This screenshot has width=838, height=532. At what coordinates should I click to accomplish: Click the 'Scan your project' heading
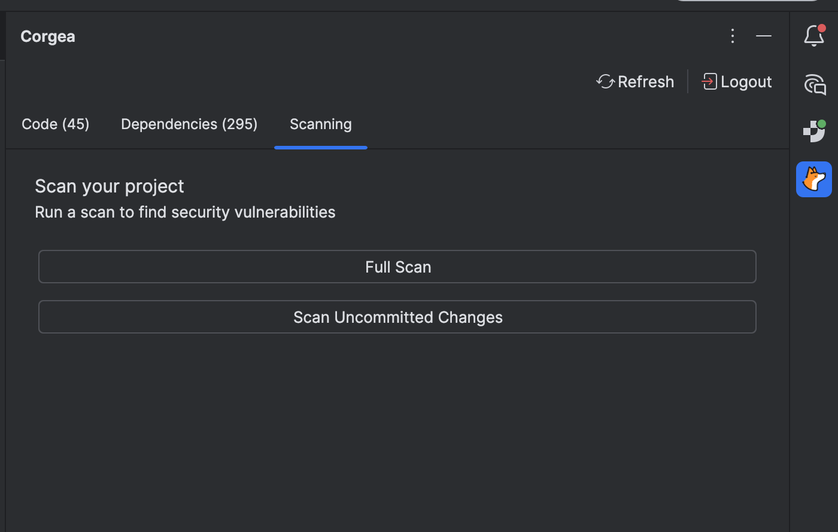coord(110,186)
